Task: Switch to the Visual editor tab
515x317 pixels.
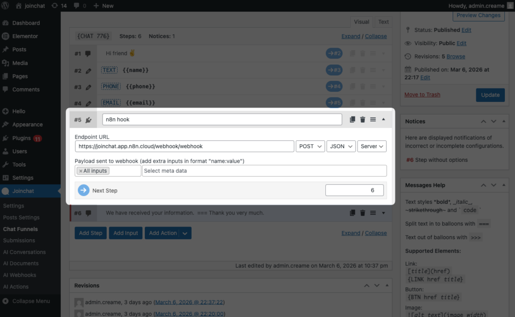Action: tap(361, 22)
